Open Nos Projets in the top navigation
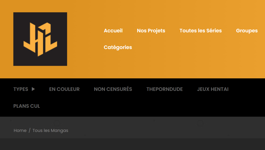 pos(151,31)
